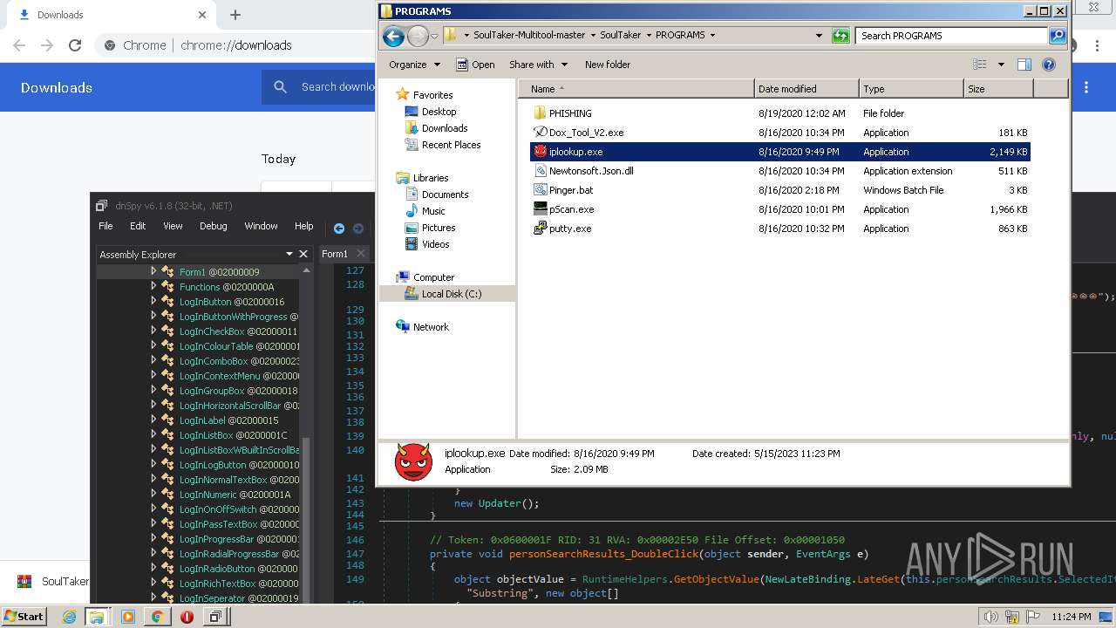Image resolution: width=1116 pixels, height=628 pixels.
Task: Click the Change your view icon
Action: click(x=980, y=65)
